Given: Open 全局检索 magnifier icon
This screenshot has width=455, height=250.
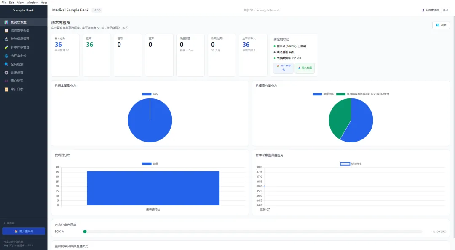Looking at the screenshot, I should [x=6, y=64].
